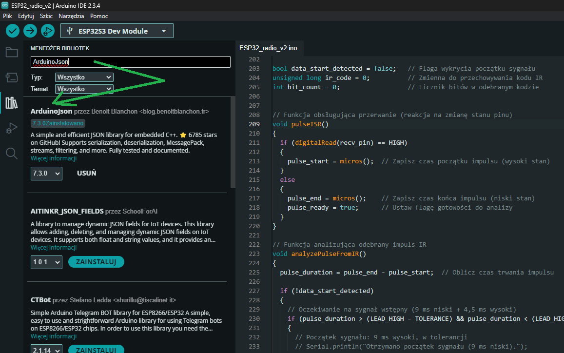Click the 'if (digitalRead(recv_pin) == HIGH)' line
The width and height of the screenshot is (564, 353).
point(344,143)
